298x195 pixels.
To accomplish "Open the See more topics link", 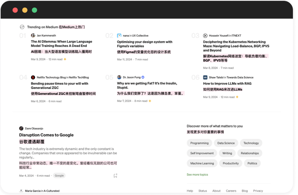I will point(197,175).
